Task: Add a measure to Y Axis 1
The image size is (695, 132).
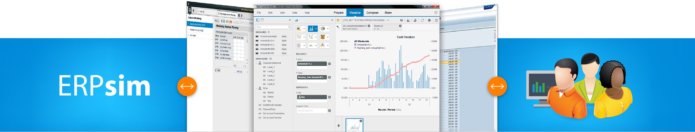Action: 329,64
